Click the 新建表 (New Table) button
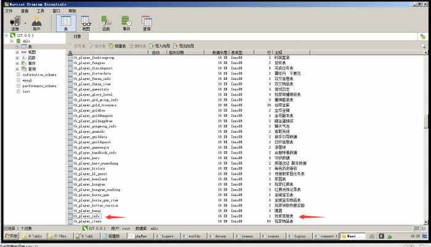431x247 pixels. (x=118, y=45)
